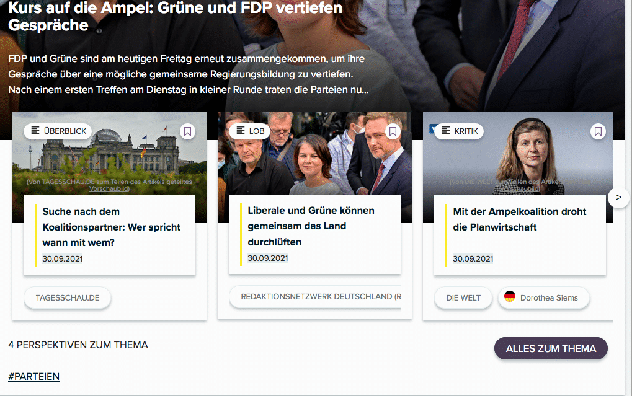The height and width of the screenshot is (396, 632).
Task: Click the ÜBERBLICK label badge
Action: coord(59,131)
